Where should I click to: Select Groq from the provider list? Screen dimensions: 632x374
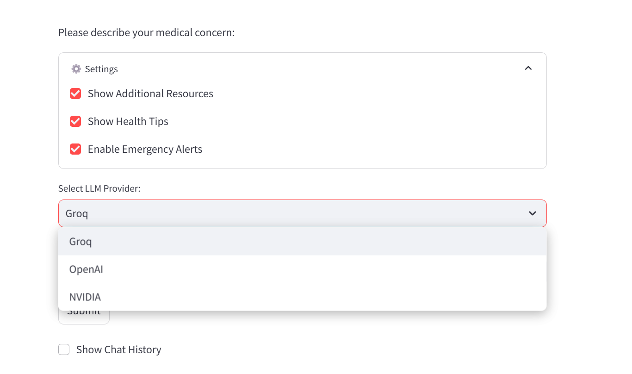click(81, 242)
